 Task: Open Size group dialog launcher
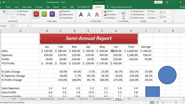173,21
